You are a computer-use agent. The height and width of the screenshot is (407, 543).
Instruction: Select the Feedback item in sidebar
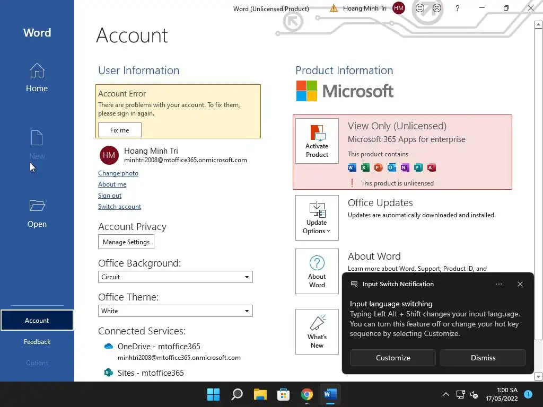37,342
